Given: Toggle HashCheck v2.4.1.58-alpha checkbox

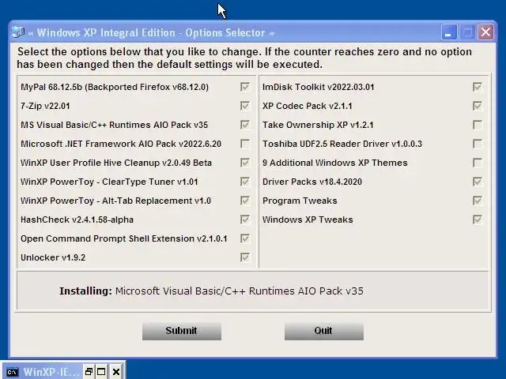Looking at the screenshot, I should 245,220.
